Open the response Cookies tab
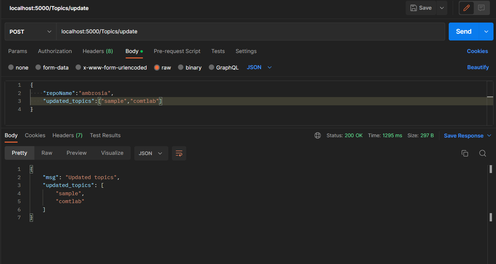 [x=35, y=135]
